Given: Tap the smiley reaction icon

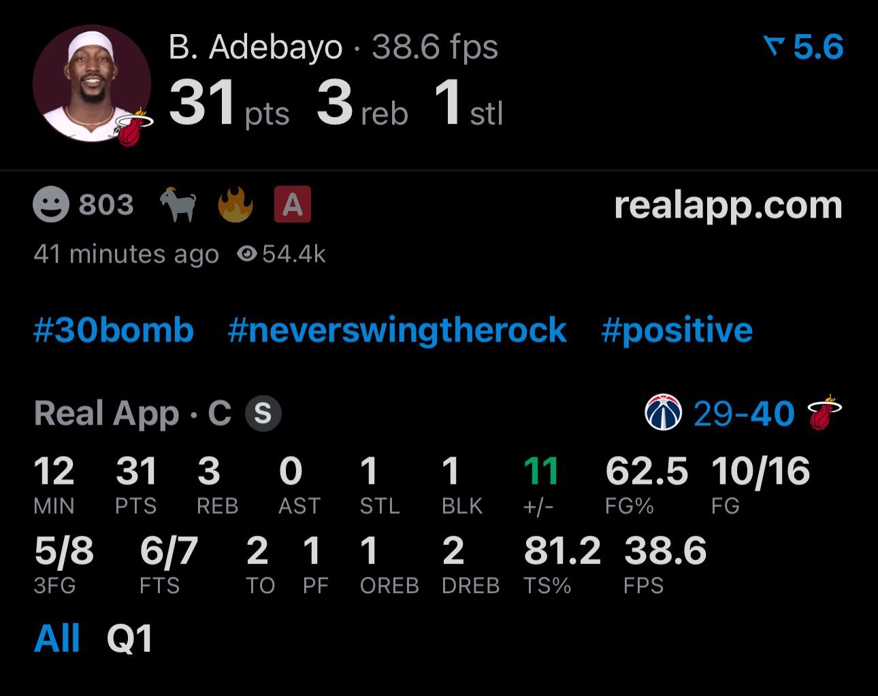Looking at the screenshot, I should [51, 205].
